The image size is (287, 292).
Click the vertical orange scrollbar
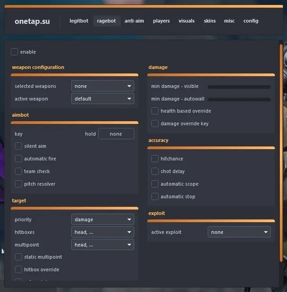281,153
